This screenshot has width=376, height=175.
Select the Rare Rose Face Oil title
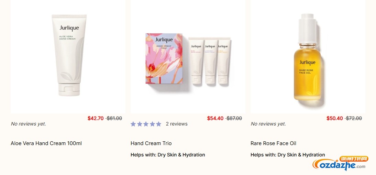[273, 143]
